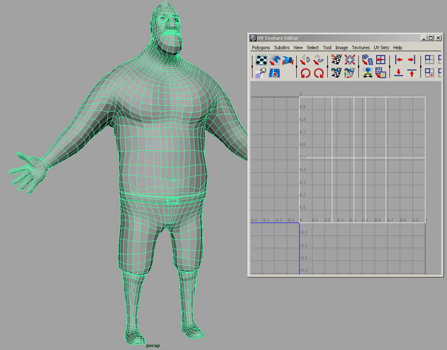This screenshot has height=350, width=447.
Task: Click the persp viewport label
Action: [153, 346]
